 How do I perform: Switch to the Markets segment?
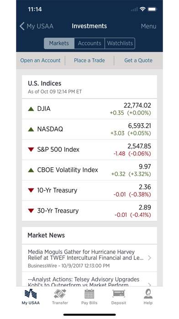pos(59,43)
